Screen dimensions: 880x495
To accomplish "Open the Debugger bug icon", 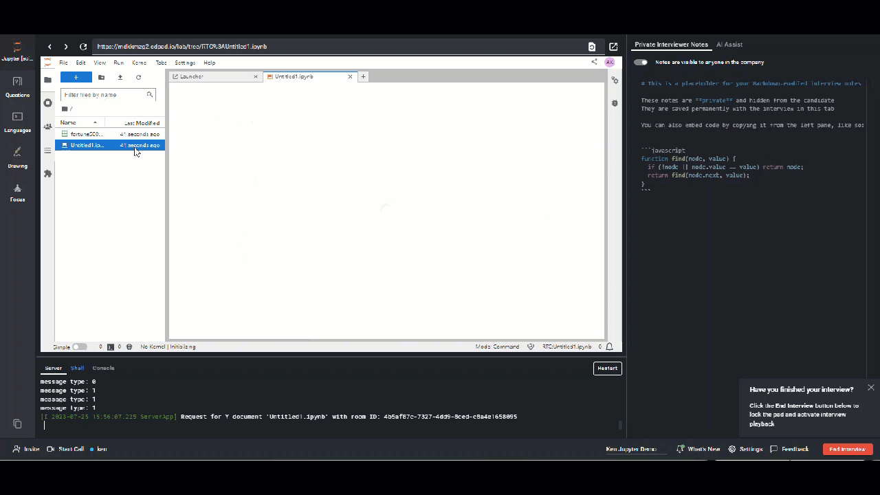I will [x=615, y=103].
